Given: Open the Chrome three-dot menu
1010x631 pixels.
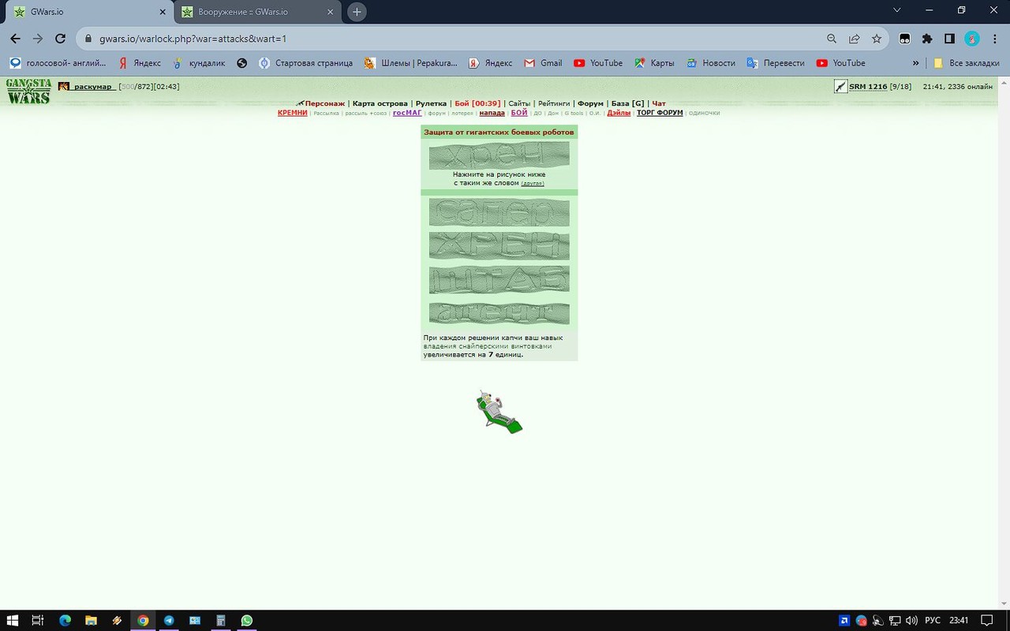Looking at the screenshot, I should [x=994, y=39].
